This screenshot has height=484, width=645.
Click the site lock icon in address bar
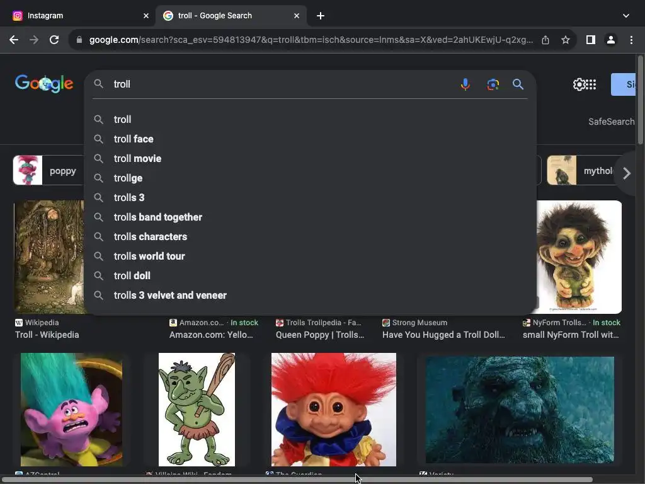click(x=79, y=40)
